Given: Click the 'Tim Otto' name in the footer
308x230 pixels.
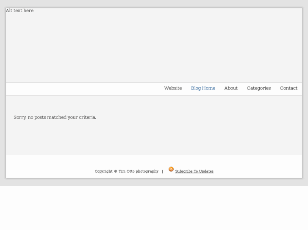Looking at the screenshot, I should tap(126, 171).
